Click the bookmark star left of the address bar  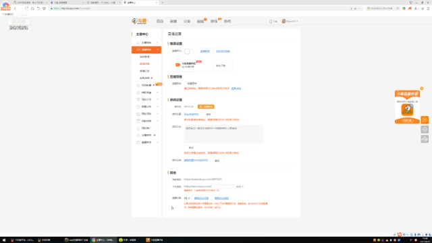coord(44,9)
